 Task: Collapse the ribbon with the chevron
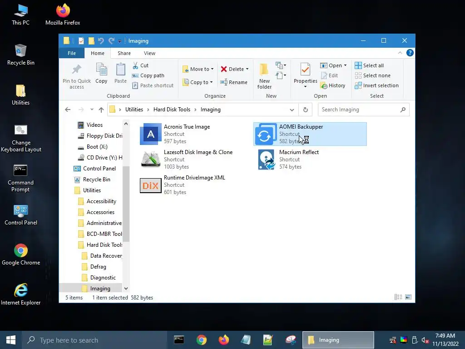400,53
